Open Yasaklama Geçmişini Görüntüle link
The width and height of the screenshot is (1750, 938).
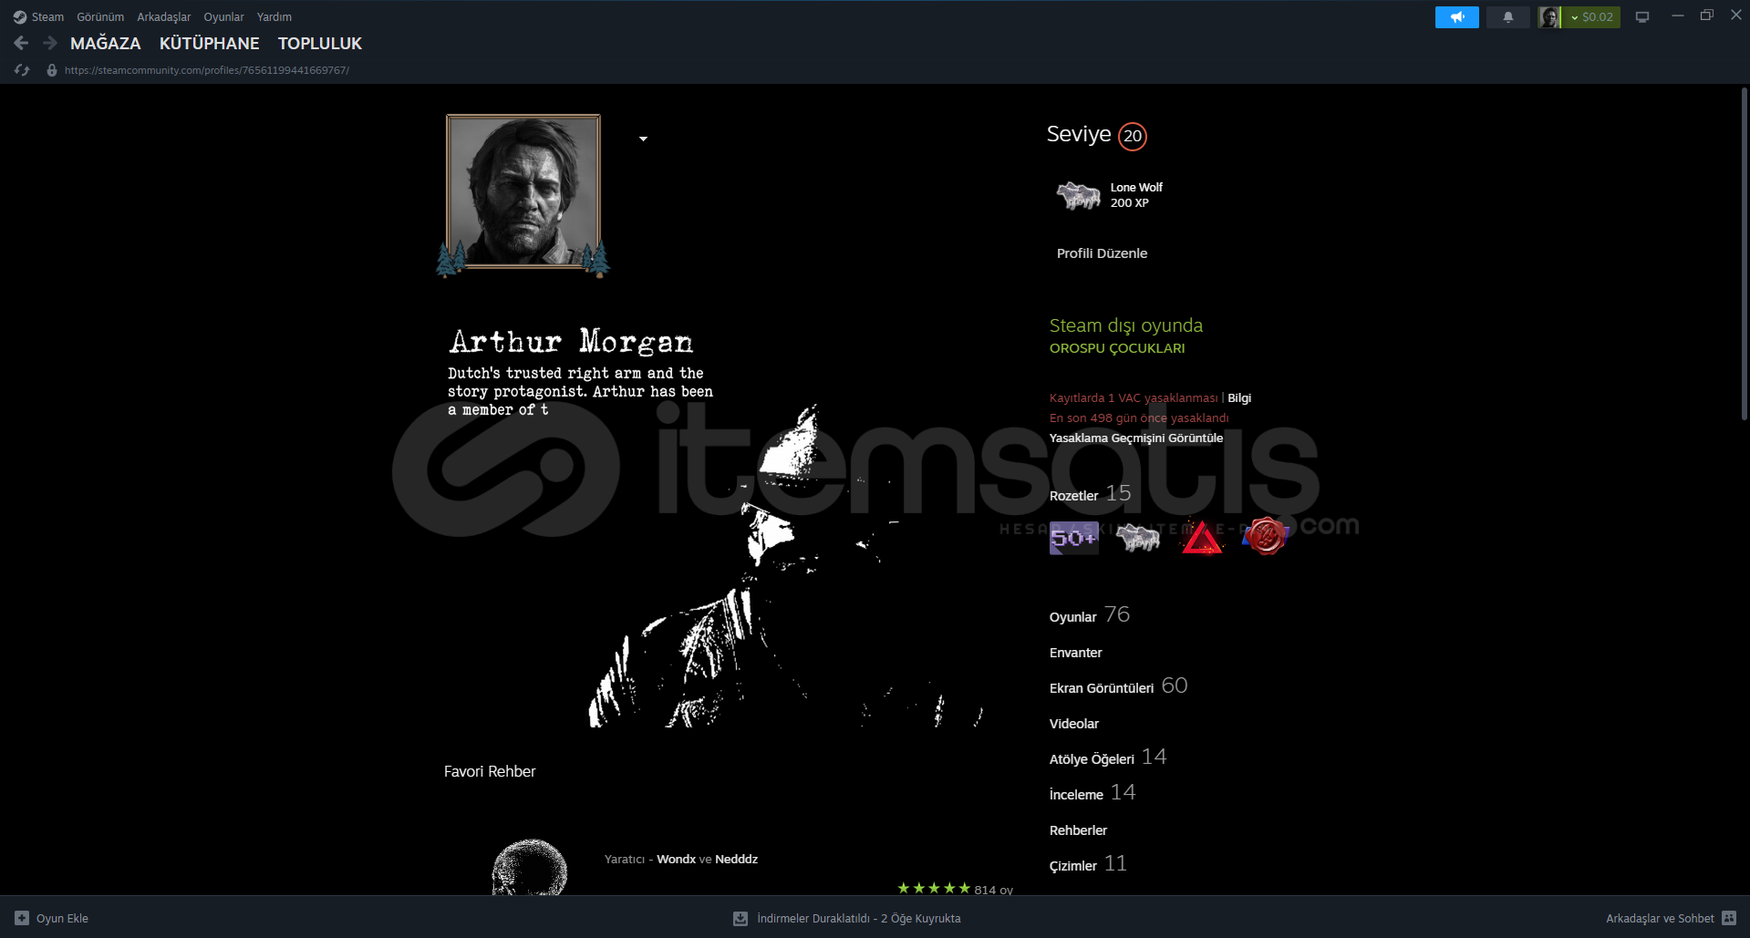click(x=1136, y=438)
